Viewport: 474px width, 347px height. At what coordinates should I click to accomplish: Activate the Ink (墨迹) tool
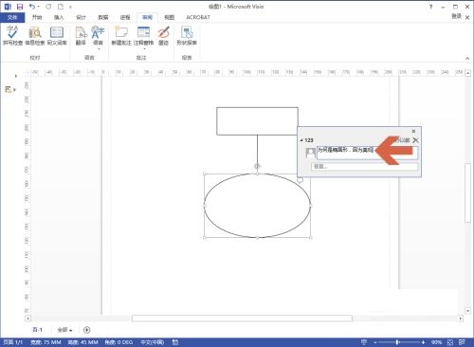(164, 36)
